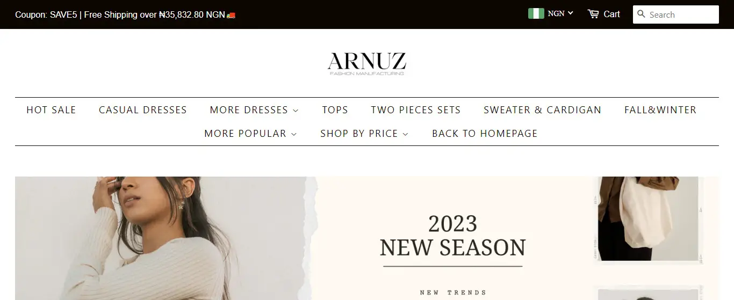Open the HOT SALE category
Viewport: 734px width, 300px height.
pyautogui.click(x=51, y=110)
